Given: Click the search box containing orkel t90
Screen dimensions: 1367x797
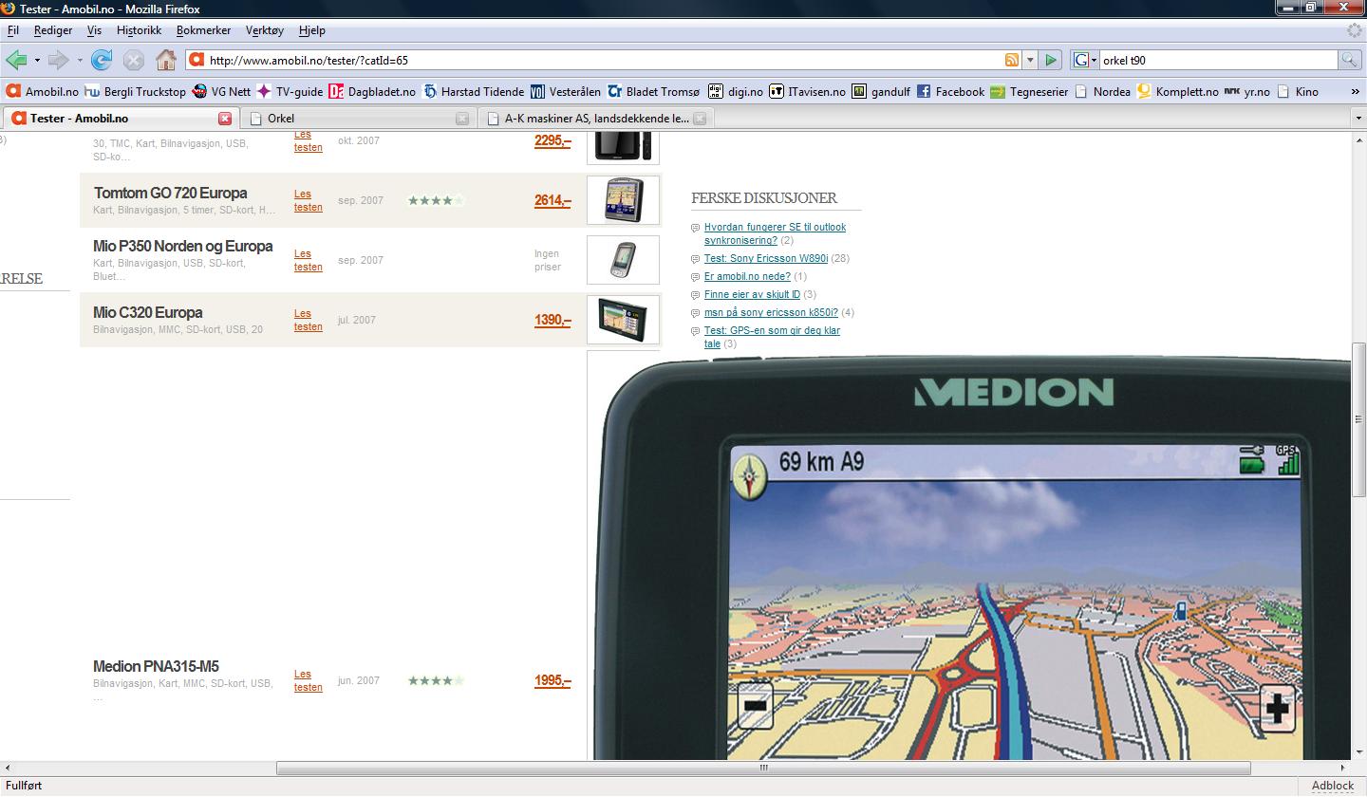Looking at the screenshot, I should tap(1219, 60).
